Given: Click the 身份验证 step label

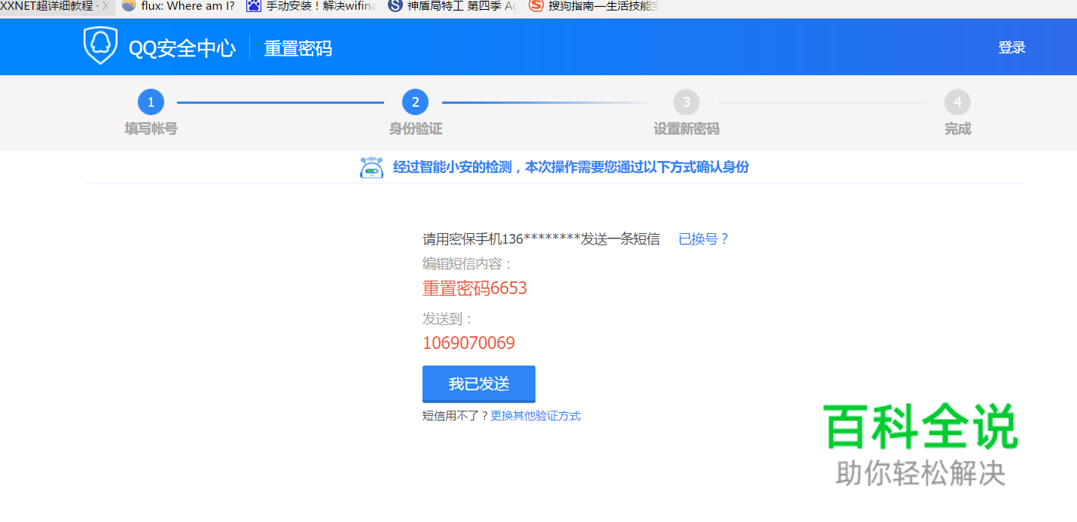Looking at the screenshot, I should (415, 129).
